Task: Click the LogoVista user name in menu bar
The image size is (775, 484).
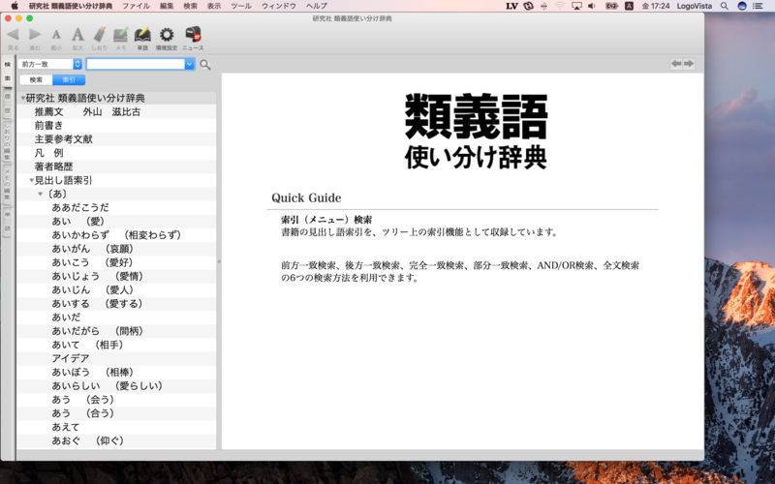Action: click(695, 6)
